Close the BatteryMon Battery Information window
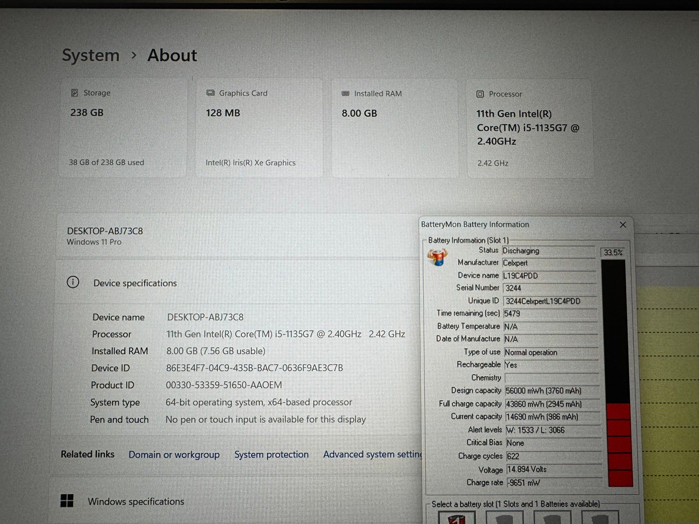The width and height of the screenshot is (699, 524). [623, 225]
